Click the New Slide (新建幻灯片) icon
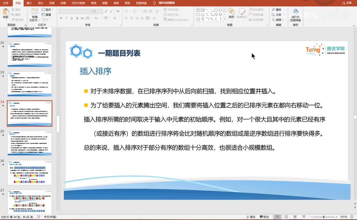The image size is (357, 220). point(35,12)
